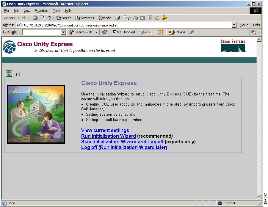Click the Edit page toolbar icon

pyautogui.click(x=143, y=18)
